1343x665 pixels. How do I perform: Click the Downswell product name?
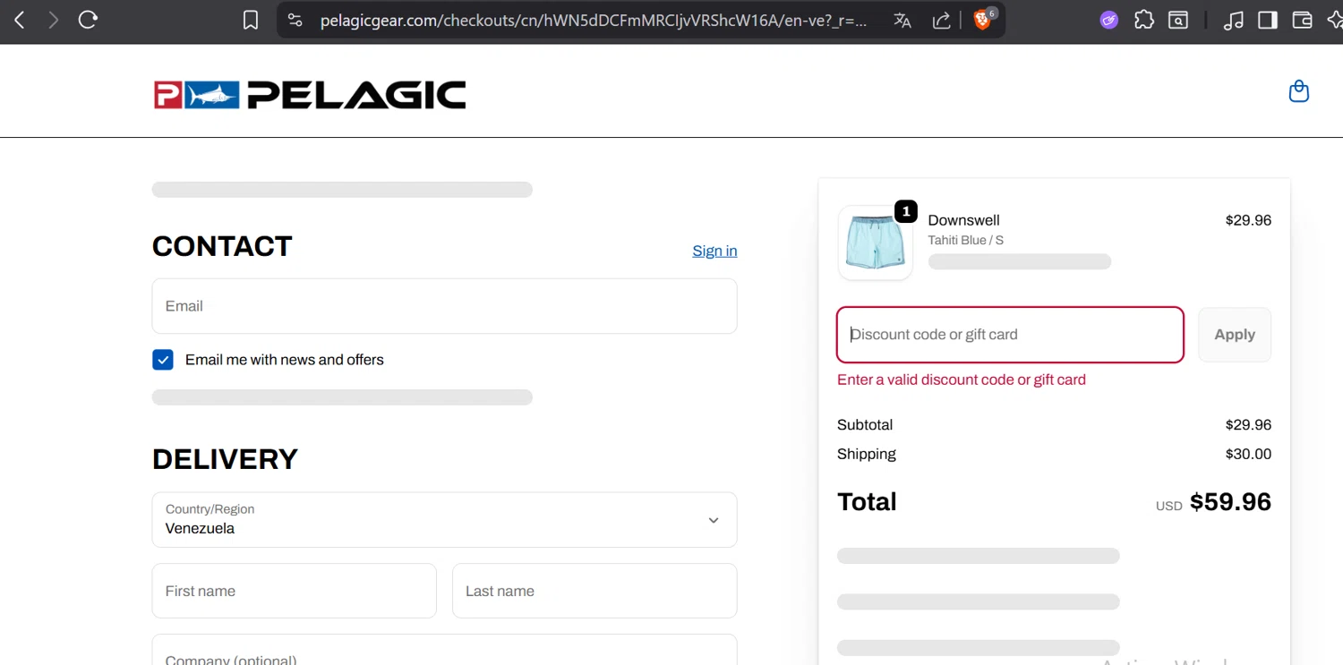click(963, 220)
